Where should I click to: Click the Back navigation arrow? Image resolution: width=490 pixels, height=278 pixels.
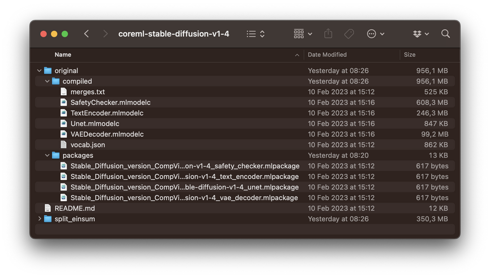click(87, 34)
